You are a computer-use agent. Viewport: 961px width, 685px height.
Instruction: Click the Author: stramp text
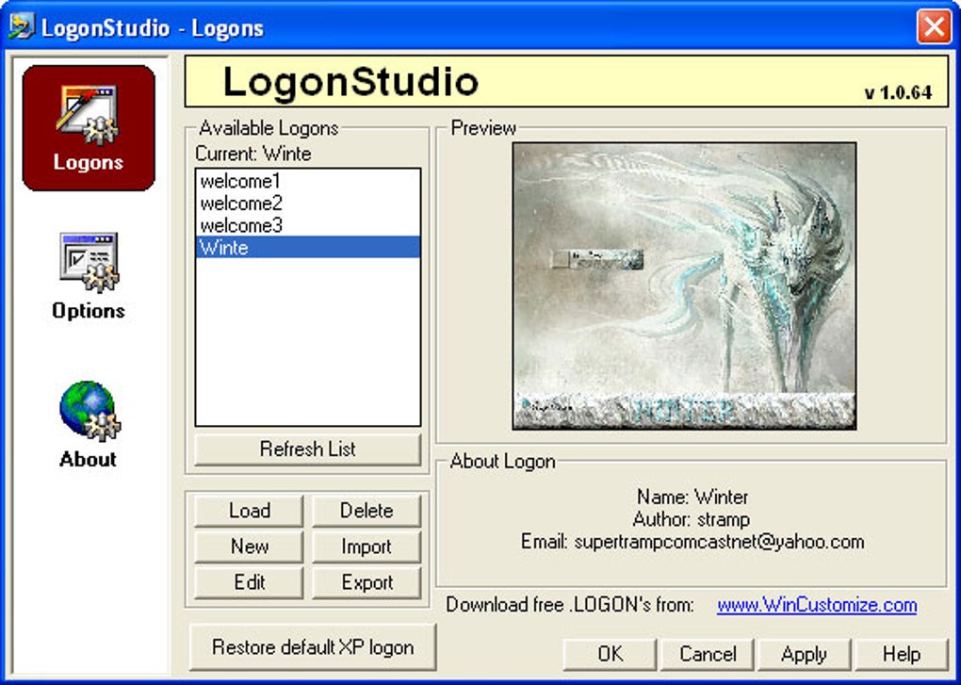[x=692, y=519]
